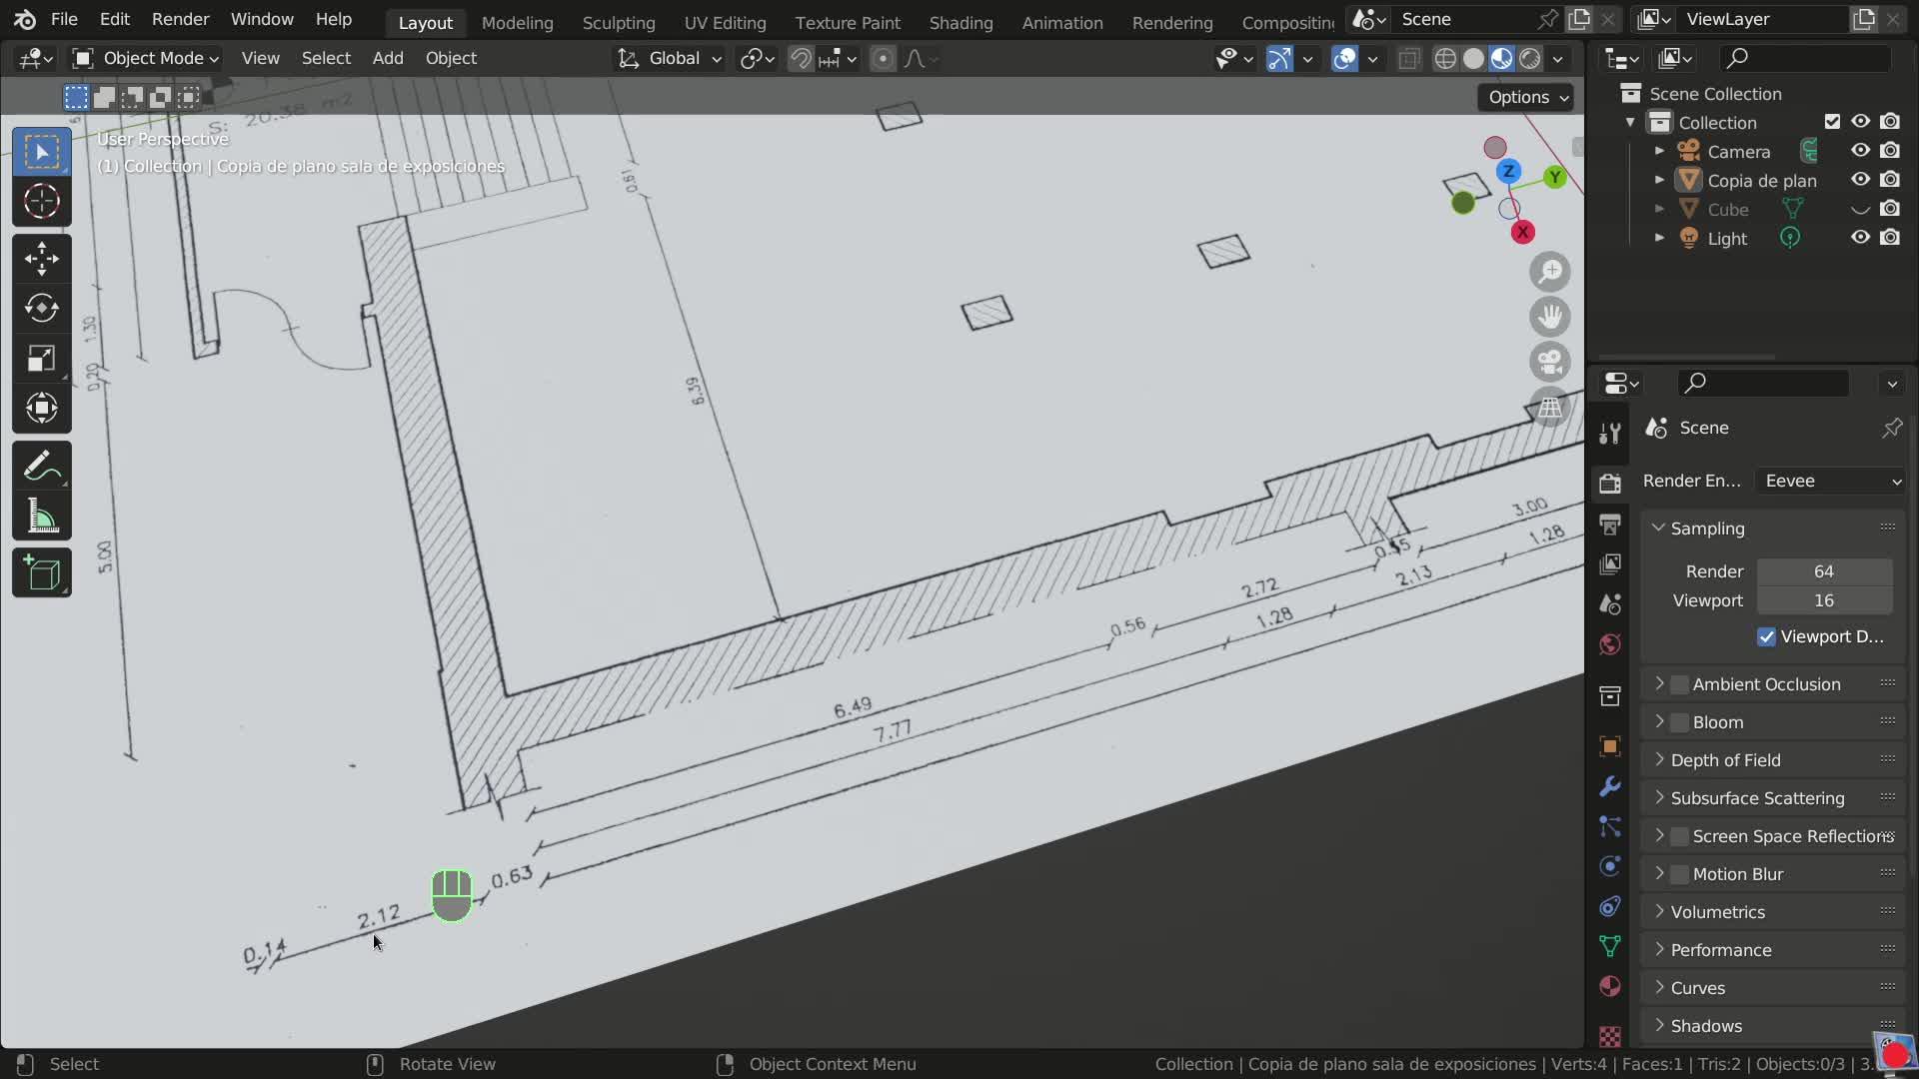The height and width of the screenshot is (1079, 1919).
Task: Select the Add Cube tool
Action: tap(41, 573)
